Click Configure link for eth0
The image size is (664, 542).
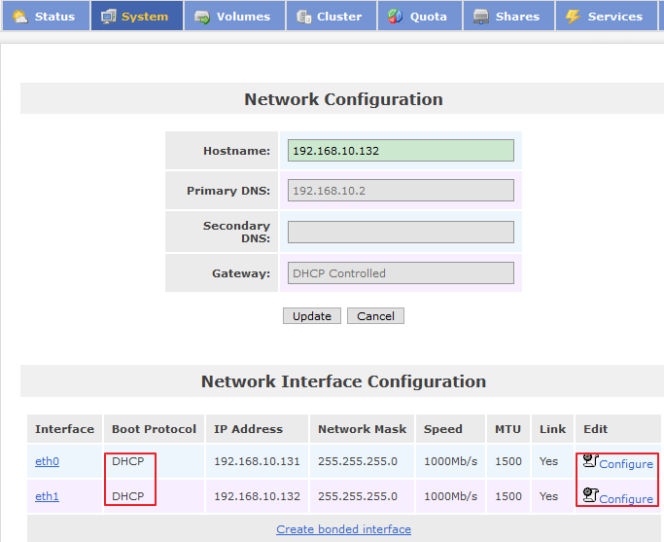626,464
